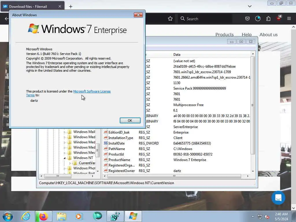Image resolution: width=296 pixels, height=222 pixels.
Task: Open the taskbar clock showing 2:40 AM
Action: pyautogui.click(x=281, y=217)
